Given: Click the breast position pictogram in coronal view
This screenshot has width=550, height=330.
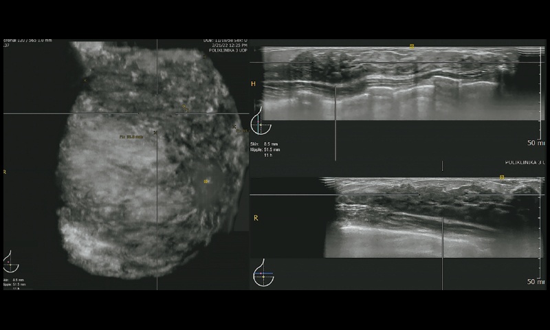Looking at the screenshot, I should (11, 262).
